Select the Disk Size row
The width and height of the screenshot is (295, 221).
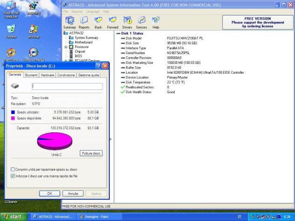(159, 43)
